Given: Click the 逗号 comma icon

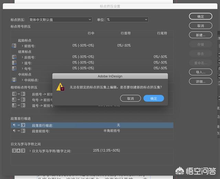Looking at the screenshot, I should coord(14,63).
